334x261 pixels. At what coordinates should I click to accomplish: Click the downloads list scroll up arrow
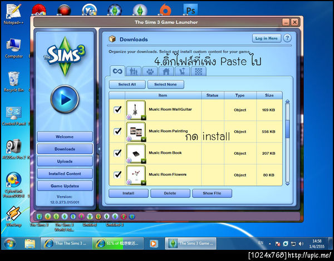pyautogui.click(x=287, y=101)
